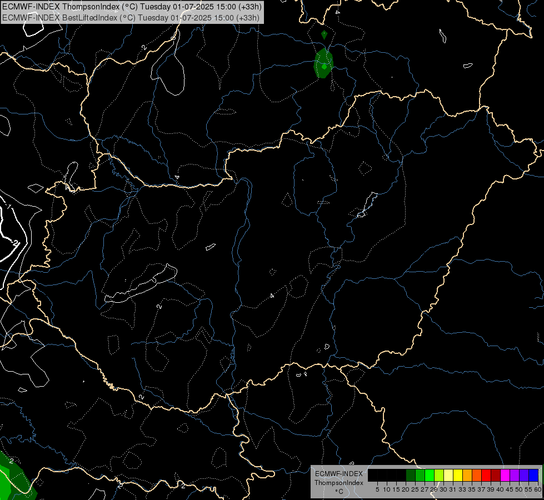Click the purple 45–50 legend swatch
Image resolution: width=544 pixels, height=500 pixels.
(515, 475)
